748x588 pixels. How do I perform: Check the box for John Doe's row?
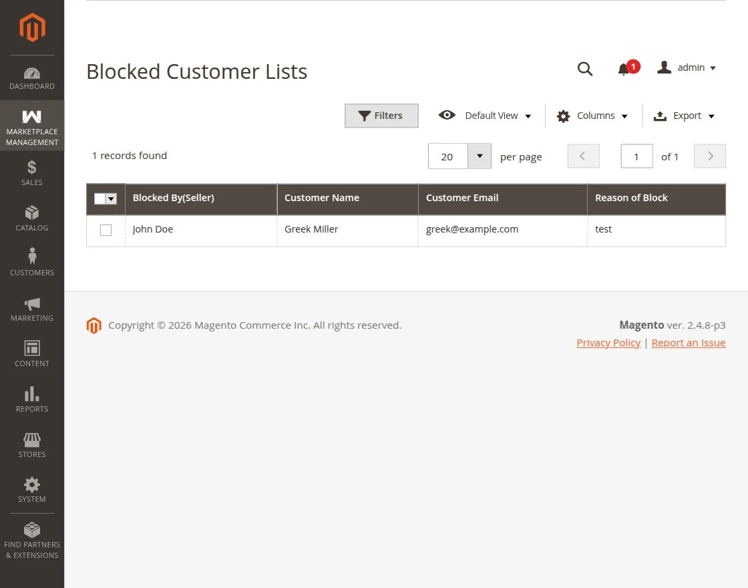pos(106,229)
